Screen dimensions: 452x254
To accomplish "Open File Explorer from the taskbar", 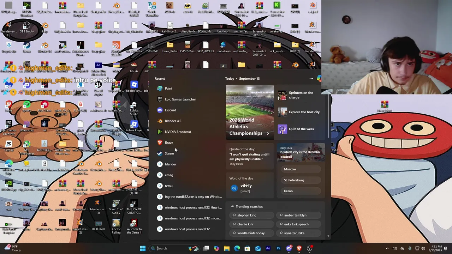I will point(227,248).
